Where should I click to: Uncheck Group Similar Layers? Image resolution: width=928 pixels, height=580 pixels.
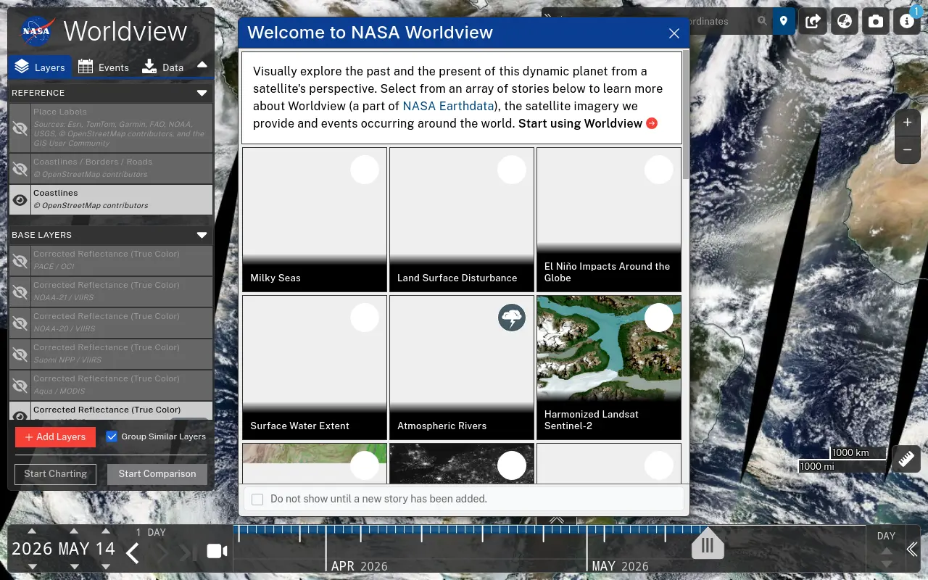tap(112, 436)
